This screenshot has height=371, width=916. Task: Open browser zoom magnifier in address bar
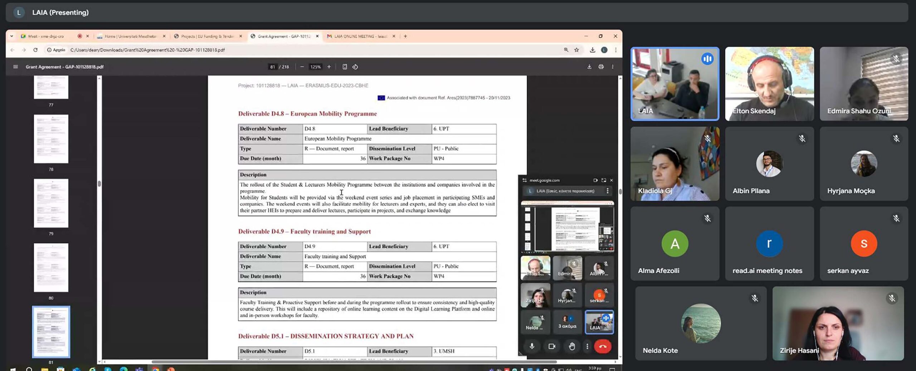click(x=566, y=50)
